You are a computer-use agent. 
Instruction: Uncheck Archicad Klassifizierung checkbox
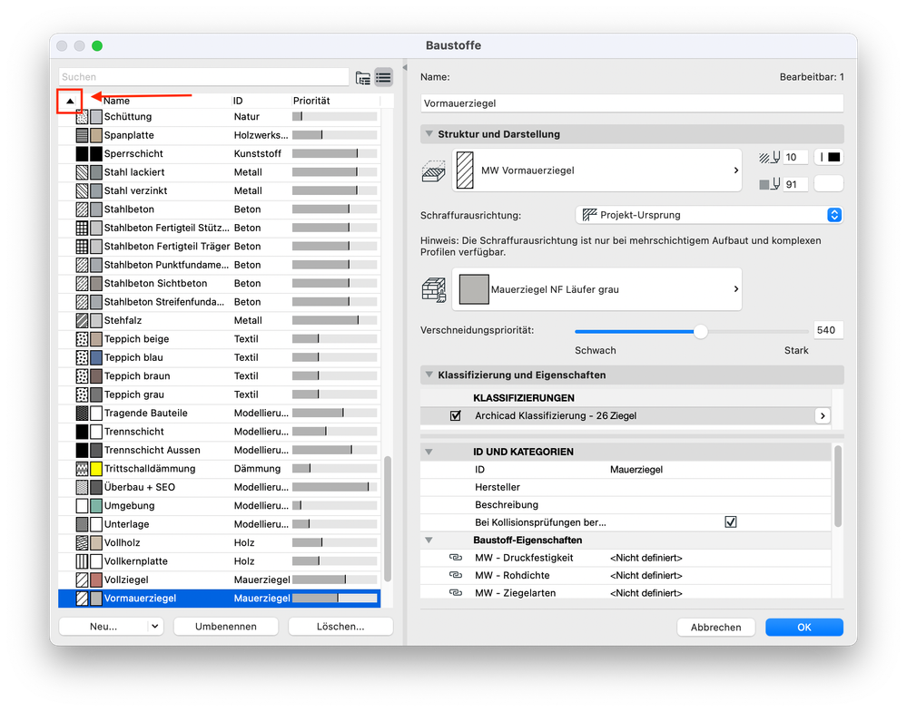(456, 416)
